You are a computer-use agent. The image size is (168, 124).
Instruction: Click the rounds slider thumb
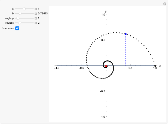point(19,23)
